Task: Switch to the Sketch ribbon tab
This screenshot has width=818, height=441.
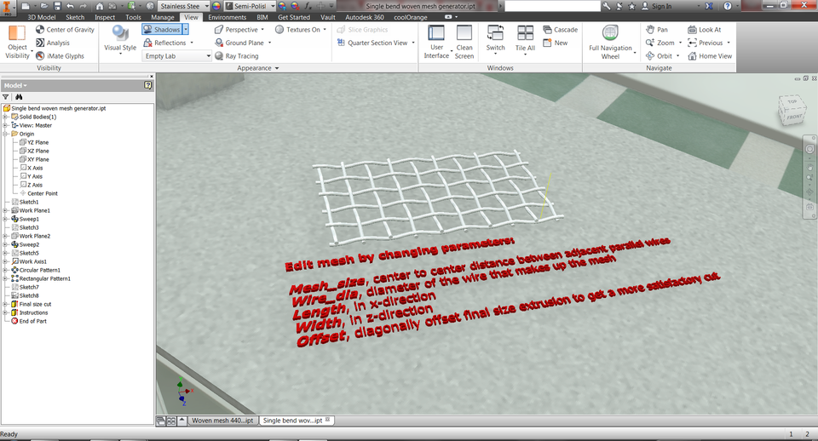Action: click(75, 17)
